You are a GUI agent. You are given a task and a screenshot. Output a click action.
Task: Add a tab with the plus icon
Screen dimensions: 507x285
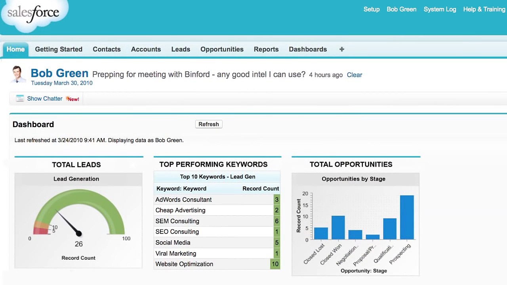[x=341, y=49]
